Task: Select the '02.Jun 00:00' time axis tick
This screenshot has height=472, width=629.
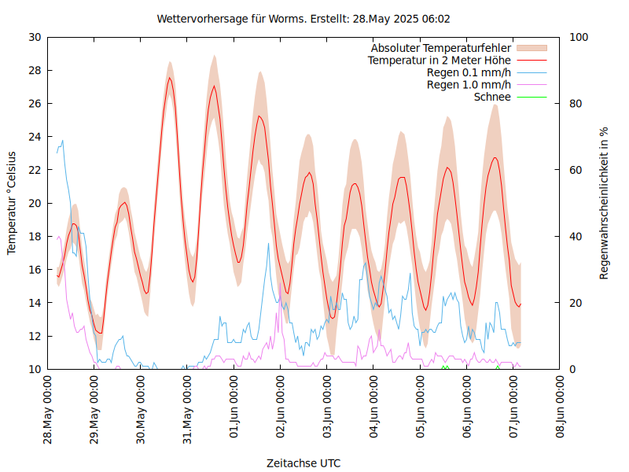Action: (x=281, y=410)
